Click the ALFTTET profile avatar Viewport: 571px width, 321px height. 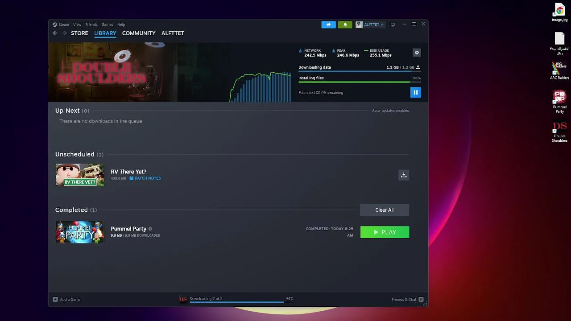tap(359, 25)
